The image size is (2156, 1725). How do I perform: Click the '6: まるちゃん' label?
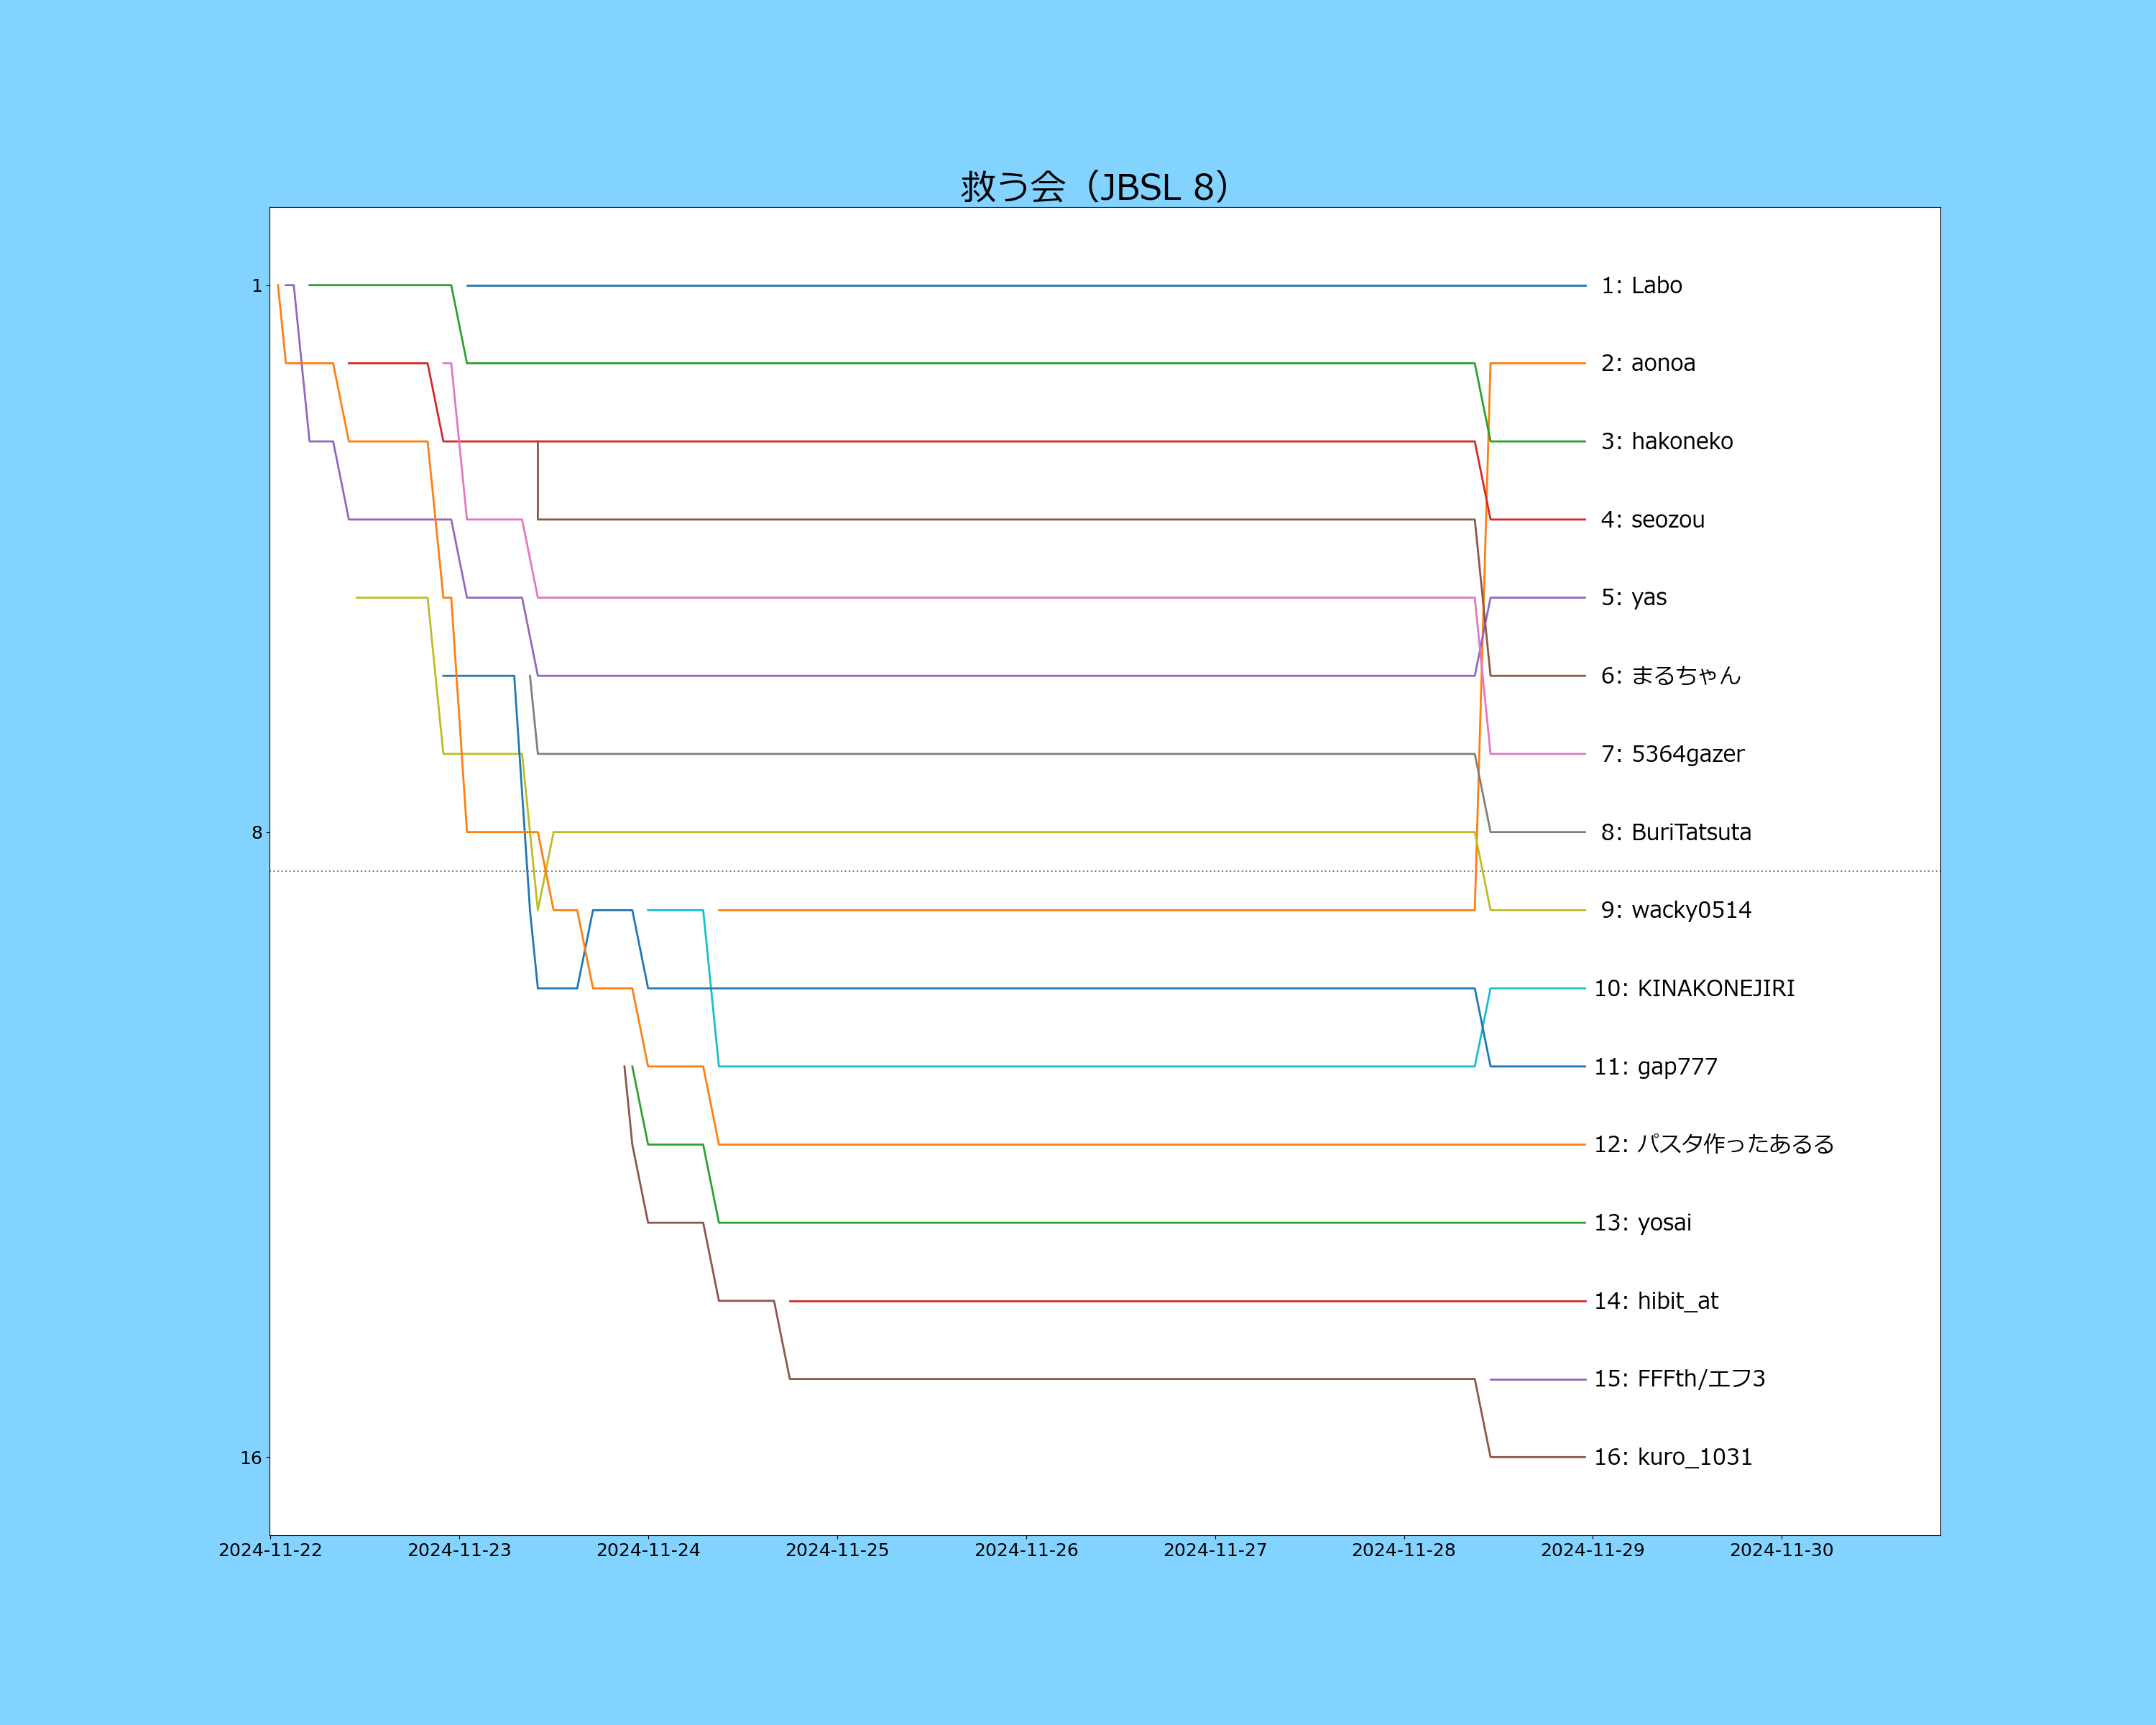pyautogui.click(x=1670, y=676)
